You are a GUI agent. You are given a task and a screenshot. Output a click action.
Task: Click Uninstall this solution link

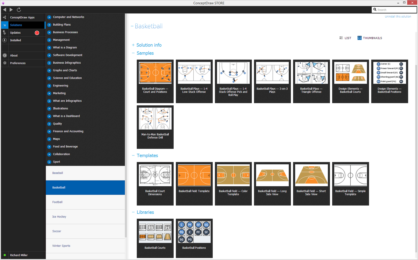[398, 17]
